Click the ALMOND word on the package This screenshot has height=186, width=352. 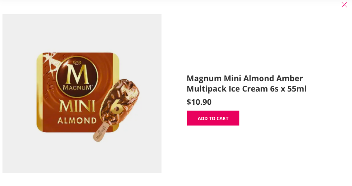point(77,121)
